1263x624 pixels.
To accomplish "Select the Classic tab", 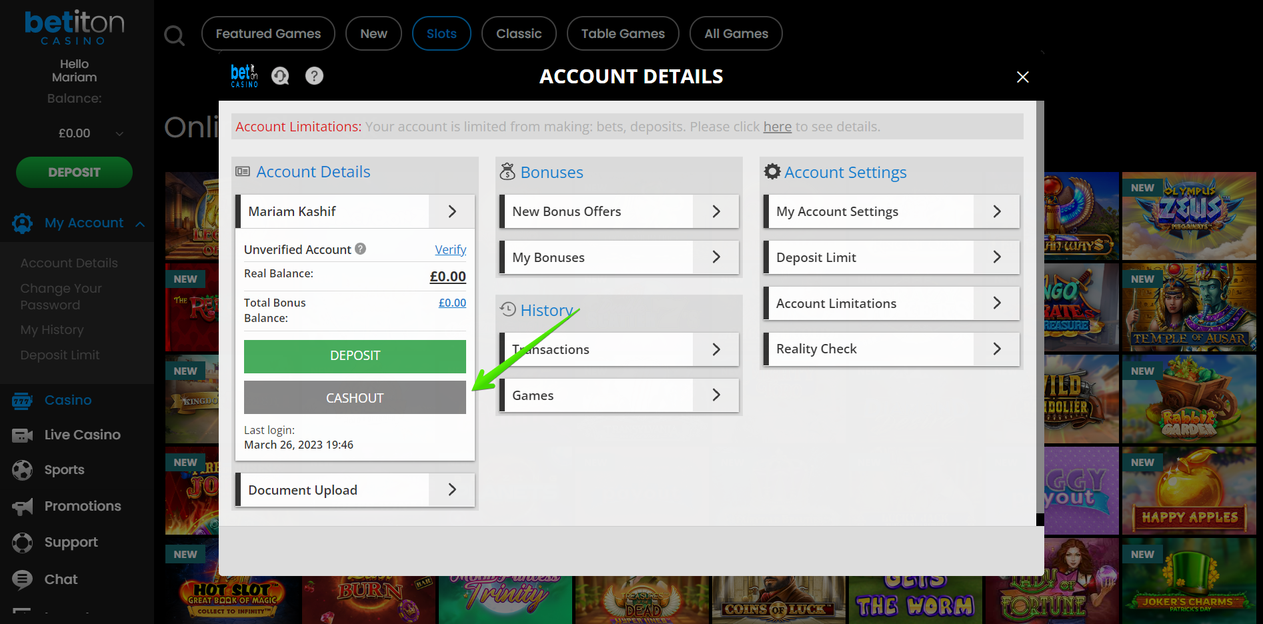I will (519, 33).
